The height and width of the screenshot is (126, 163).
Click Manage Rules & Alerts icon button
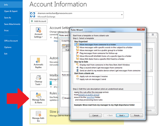(38, 98)
